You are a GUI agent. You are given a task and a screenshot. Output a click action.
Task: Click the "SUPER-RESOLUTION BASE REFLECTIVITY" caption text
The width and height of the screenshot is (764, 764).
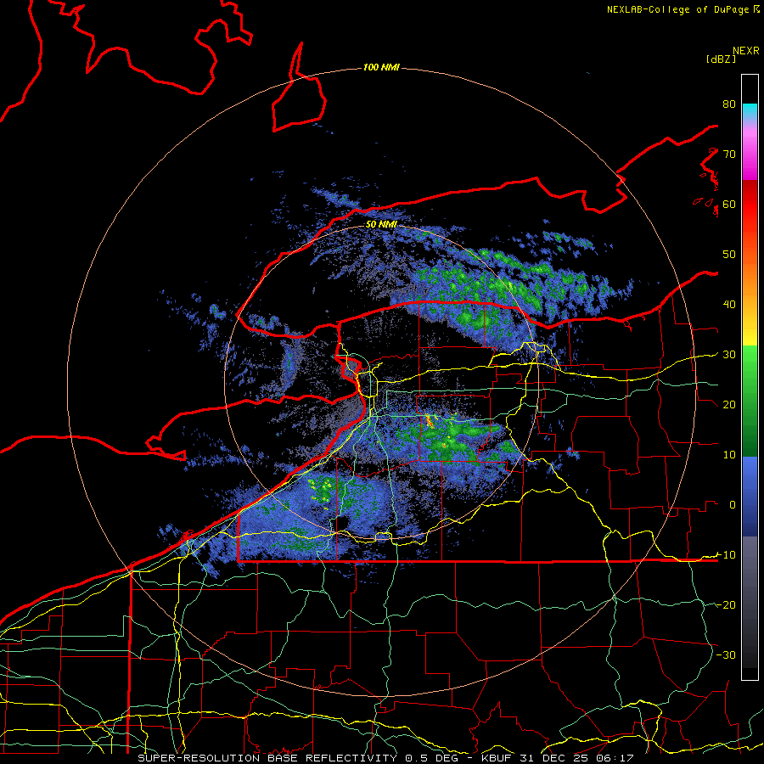coord(267,758)
